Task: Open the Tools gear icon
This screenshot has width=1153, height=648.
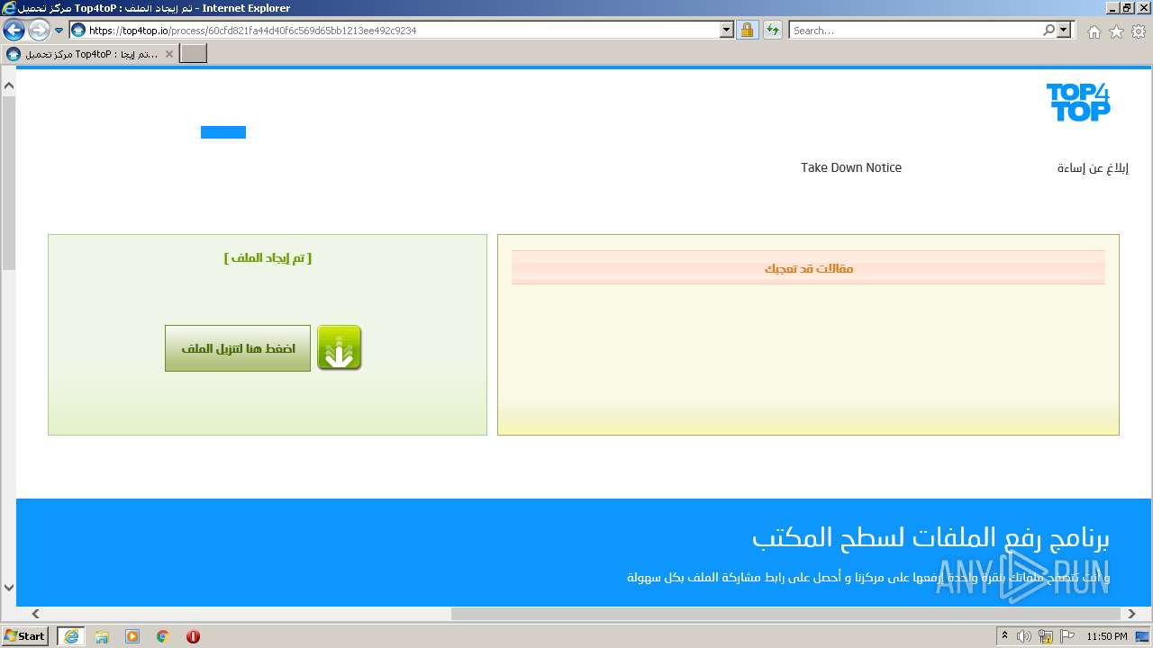Action: click(x=1139, y=31)
